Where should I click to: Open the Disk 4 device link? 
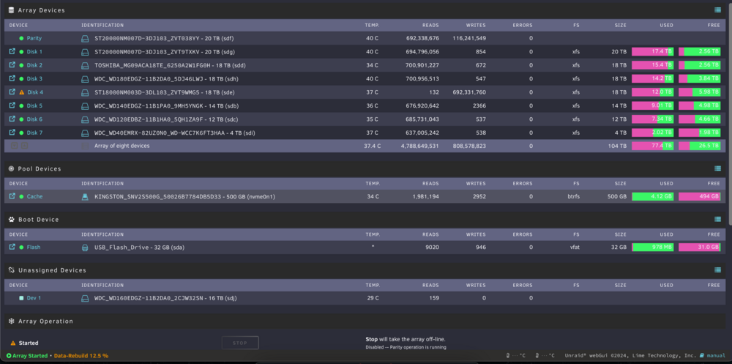(x=35, y=92)
